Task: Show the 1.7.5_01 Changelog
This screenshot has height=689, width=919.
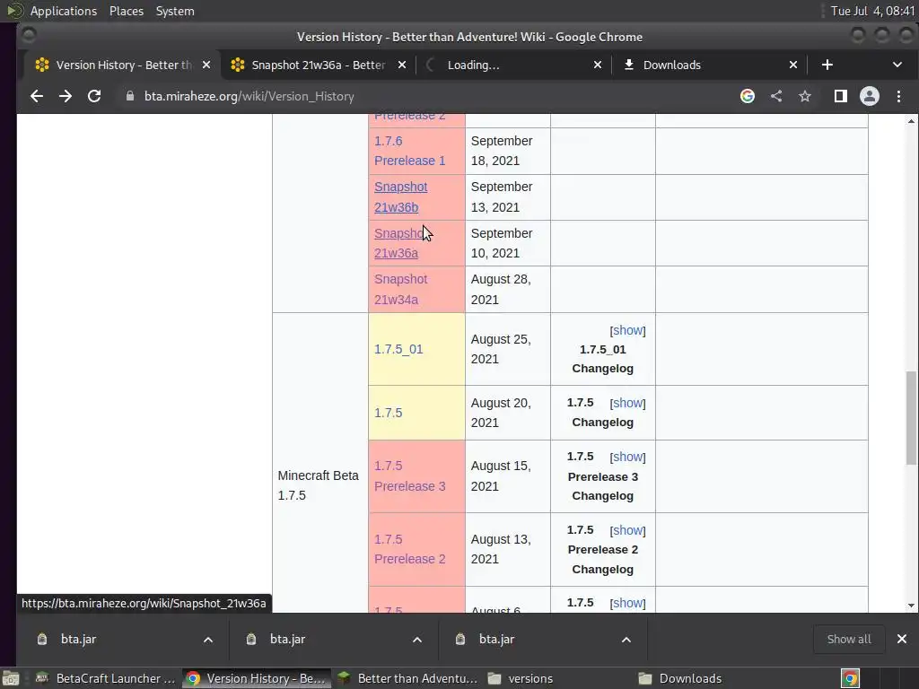Action: pos(627,330)
